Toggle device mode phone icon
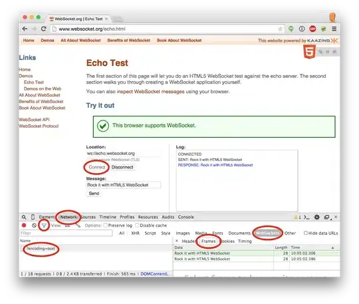359x304 pixels. tap(33, 217)
